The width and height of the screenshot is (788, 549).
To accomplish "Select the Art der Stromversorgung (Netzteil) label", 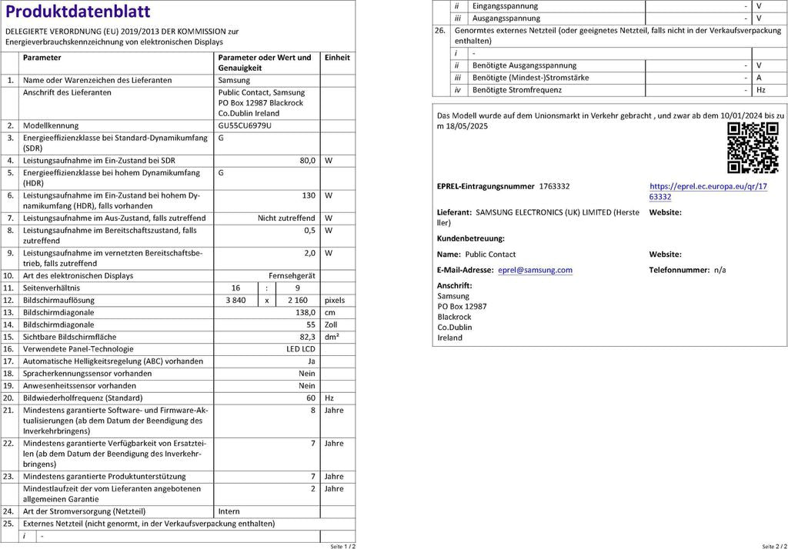I will (85, 511).
